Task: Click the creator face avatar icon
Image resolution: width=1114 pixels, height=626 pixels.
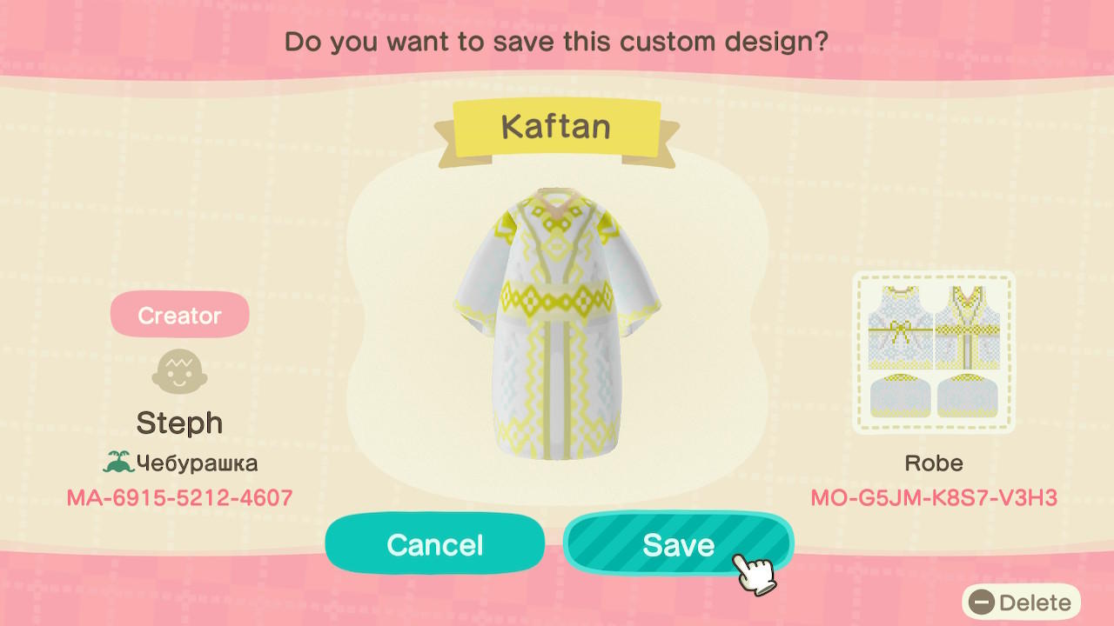Action: (x=179, y=372)
